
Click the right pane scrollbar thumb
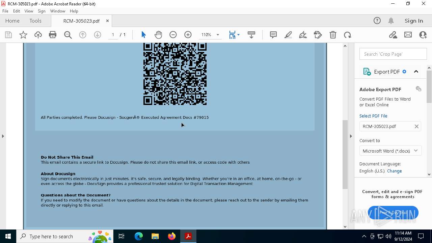tap(429, 87)
